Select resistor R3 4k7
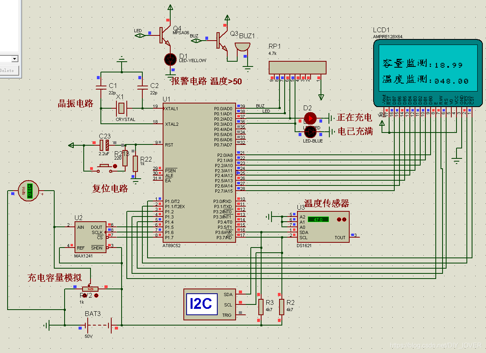 pos(261,307)
